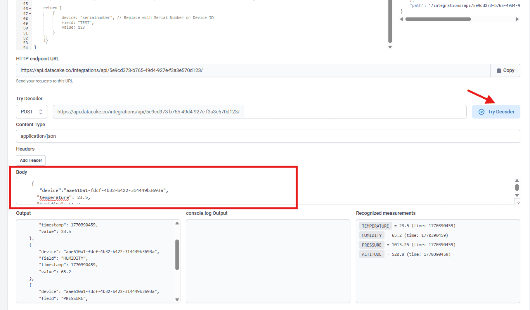The image size is (530, 310).
Task: Click the Output panel scroll-down arrow
Action: (x=177, y=300)
